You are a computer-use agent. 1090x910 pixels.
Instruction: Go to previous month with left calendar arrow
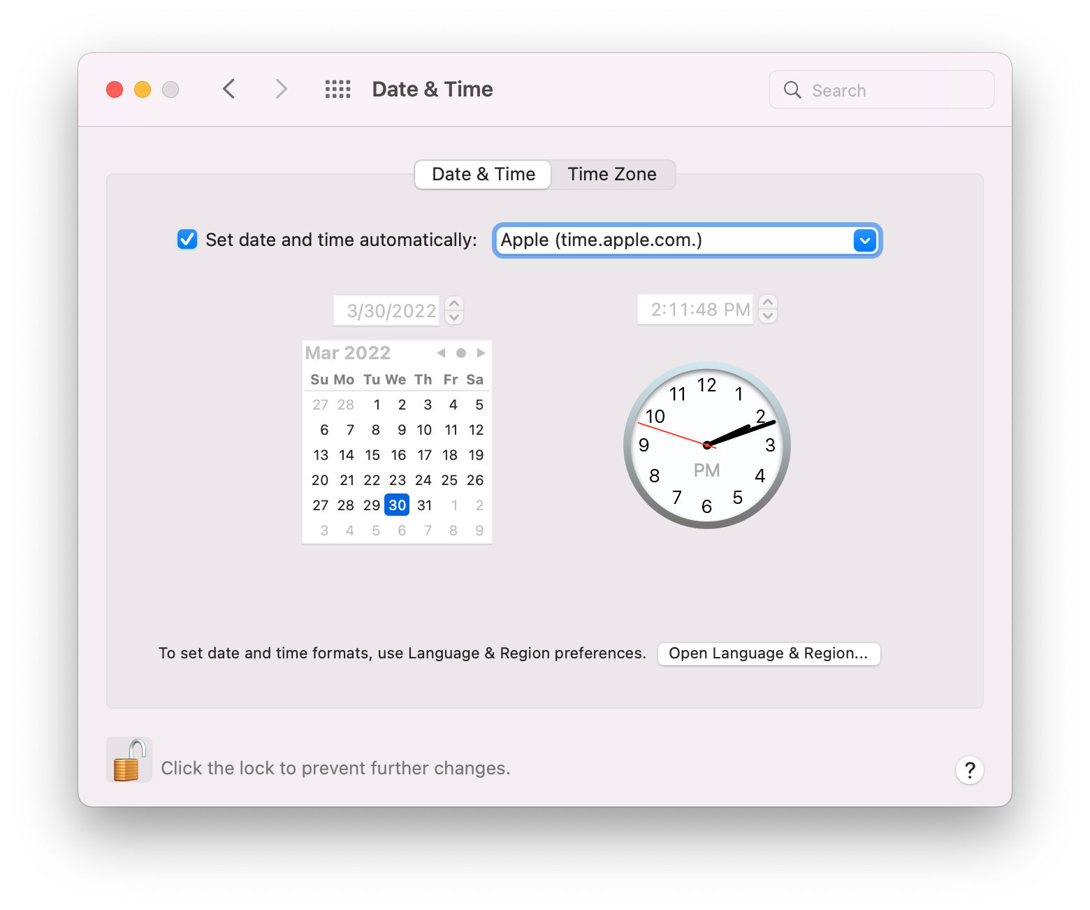[440, 353]
